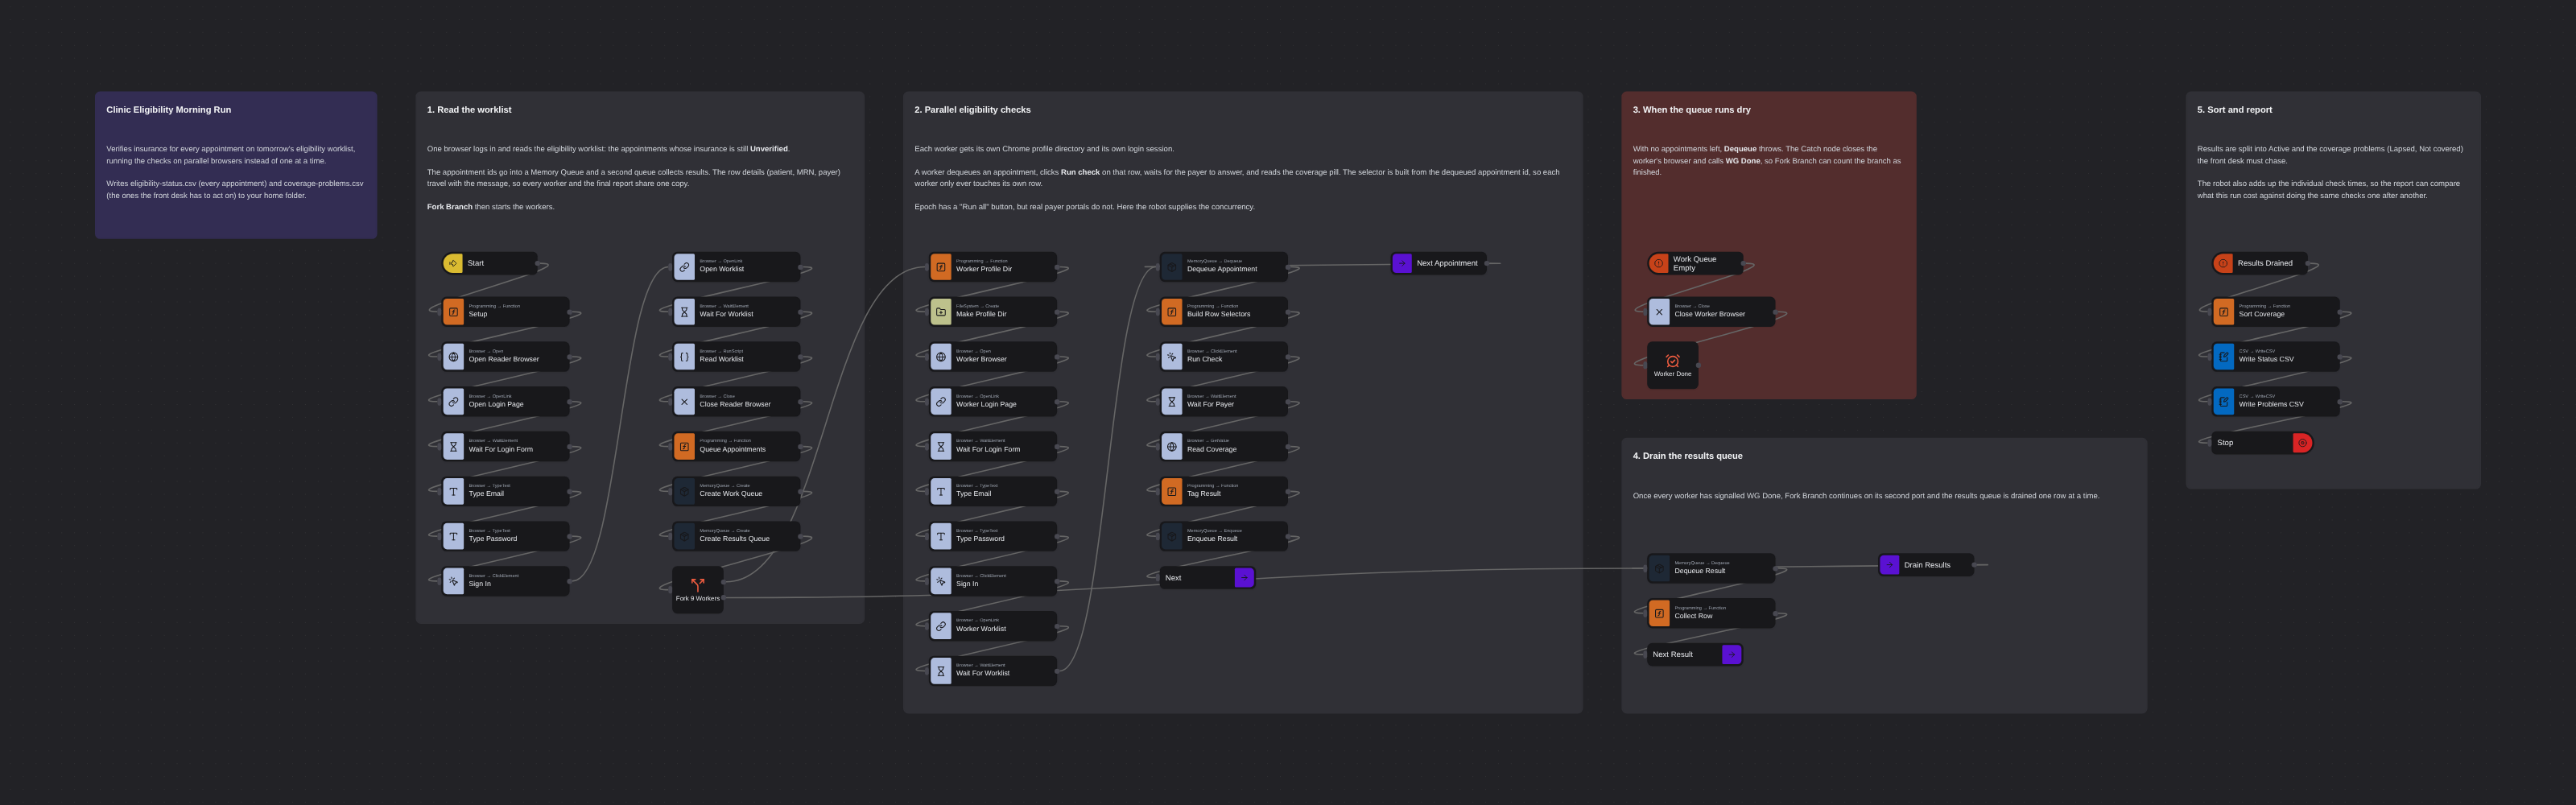Image resolution: width=2576 pixels, height=805 pixels.
Task: Click the fork icon on Fork 9 Workers
Action: 698,584
